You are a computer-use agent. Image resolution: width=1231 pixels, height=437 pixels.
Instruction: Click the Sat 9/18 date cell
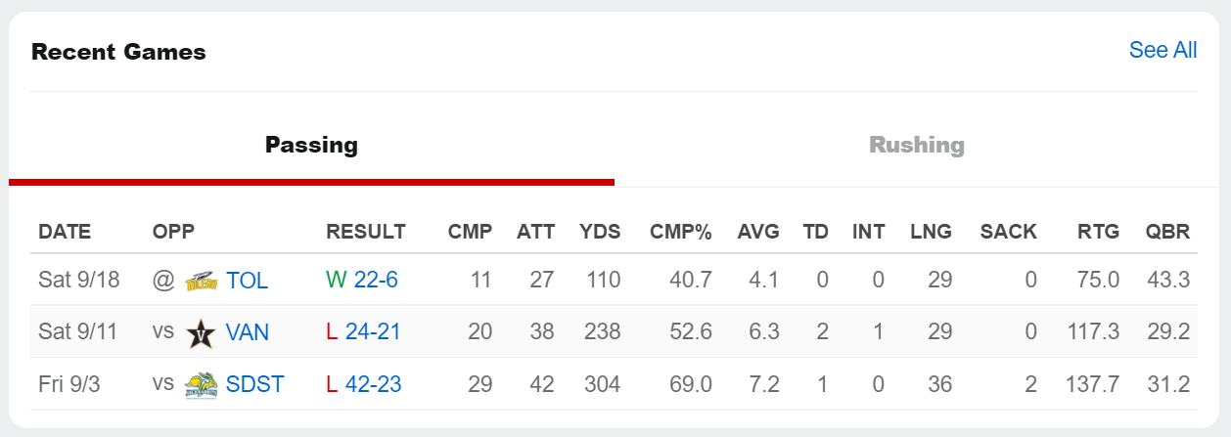pyautogui.click(x=78, y=281)
